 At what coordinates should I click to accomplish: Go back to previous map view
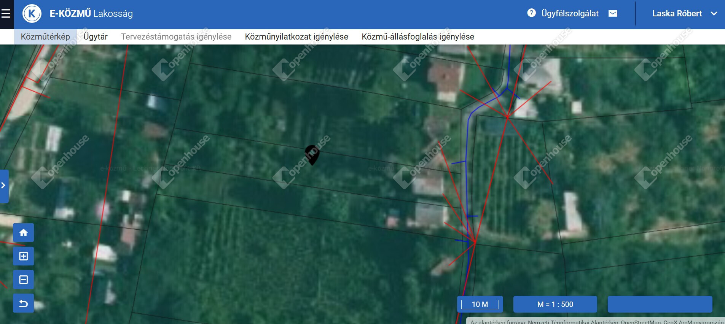(x=23, y=303)
